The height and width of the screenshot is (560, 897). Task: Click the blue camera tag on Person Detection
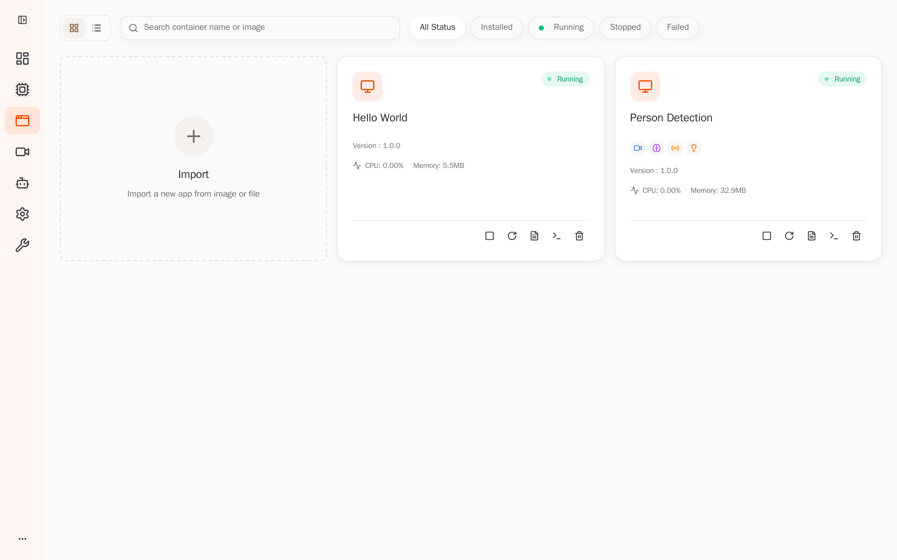pos(638,148)
